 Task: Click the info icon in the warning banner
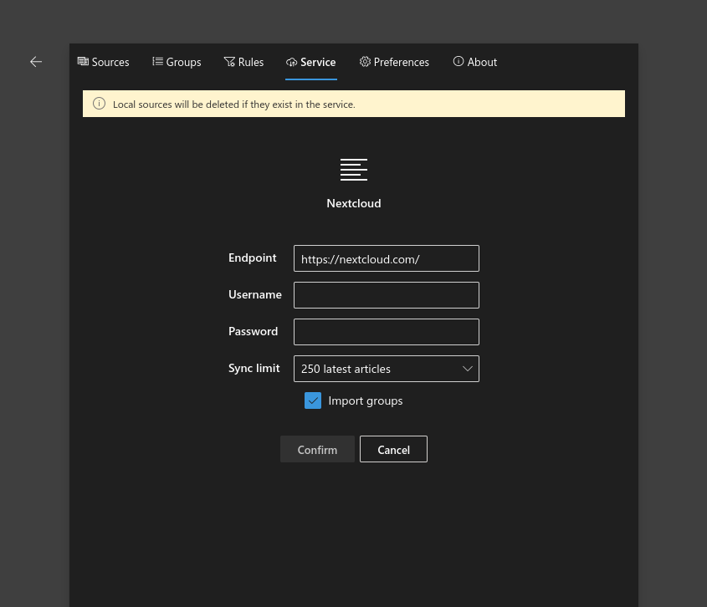[x=99, y=104]
